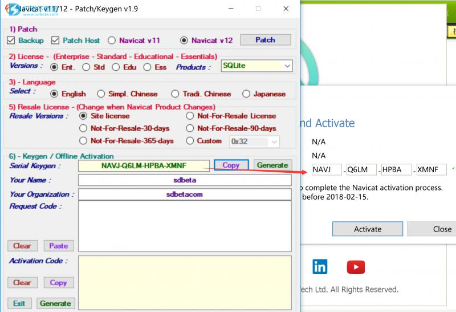Click the Paste button
The width and height of the screenshot is (456, 312).
tap(59, 246)
